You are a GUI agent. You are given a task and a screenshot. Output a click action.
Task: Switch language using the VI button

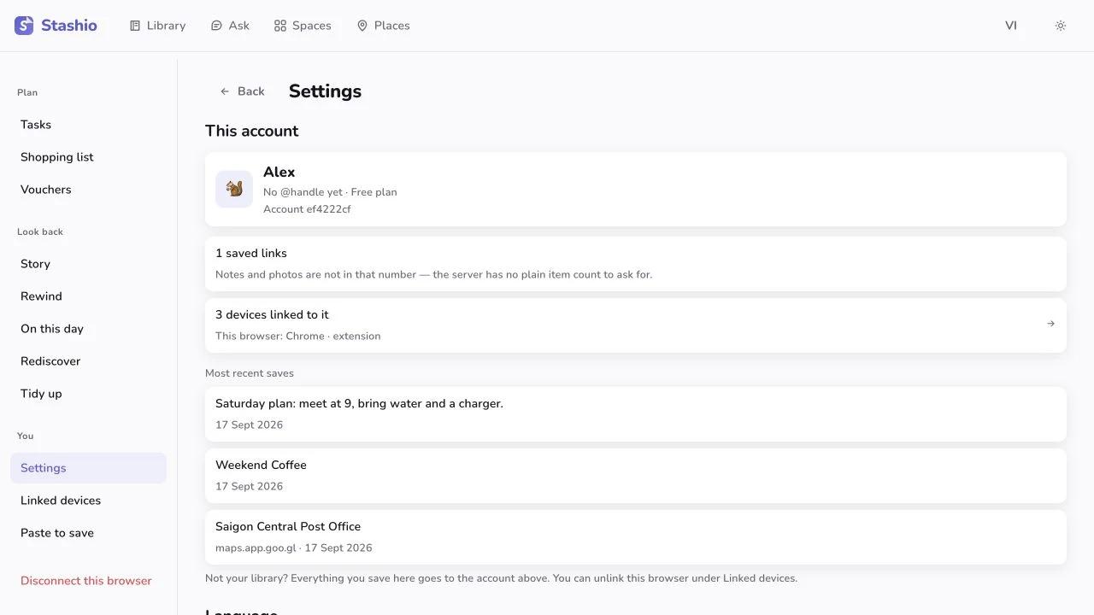coord(1011,26)
